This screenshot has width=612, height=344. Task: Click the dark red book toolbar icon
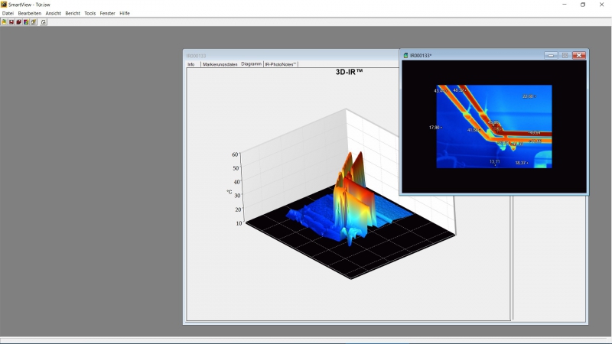point(18,21)
